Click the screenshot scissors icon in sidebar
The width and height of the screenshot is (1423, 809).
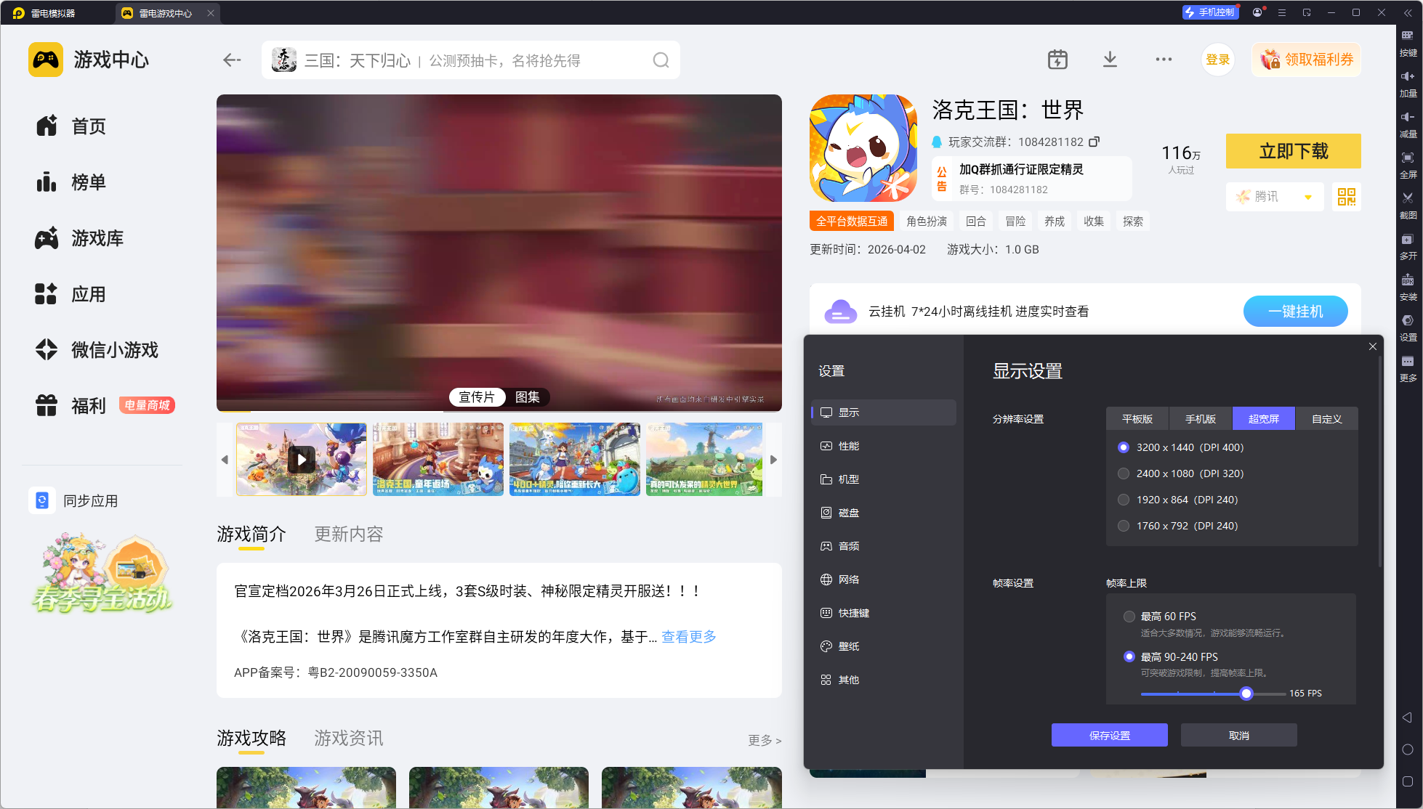[1408, 198]
